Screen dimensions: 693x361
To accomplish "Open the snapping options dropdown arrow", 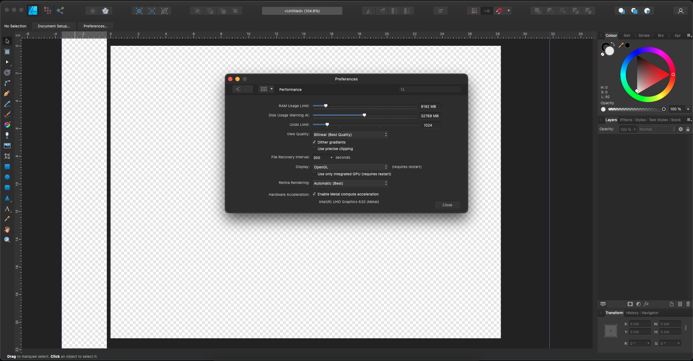I will pos(509,11).
